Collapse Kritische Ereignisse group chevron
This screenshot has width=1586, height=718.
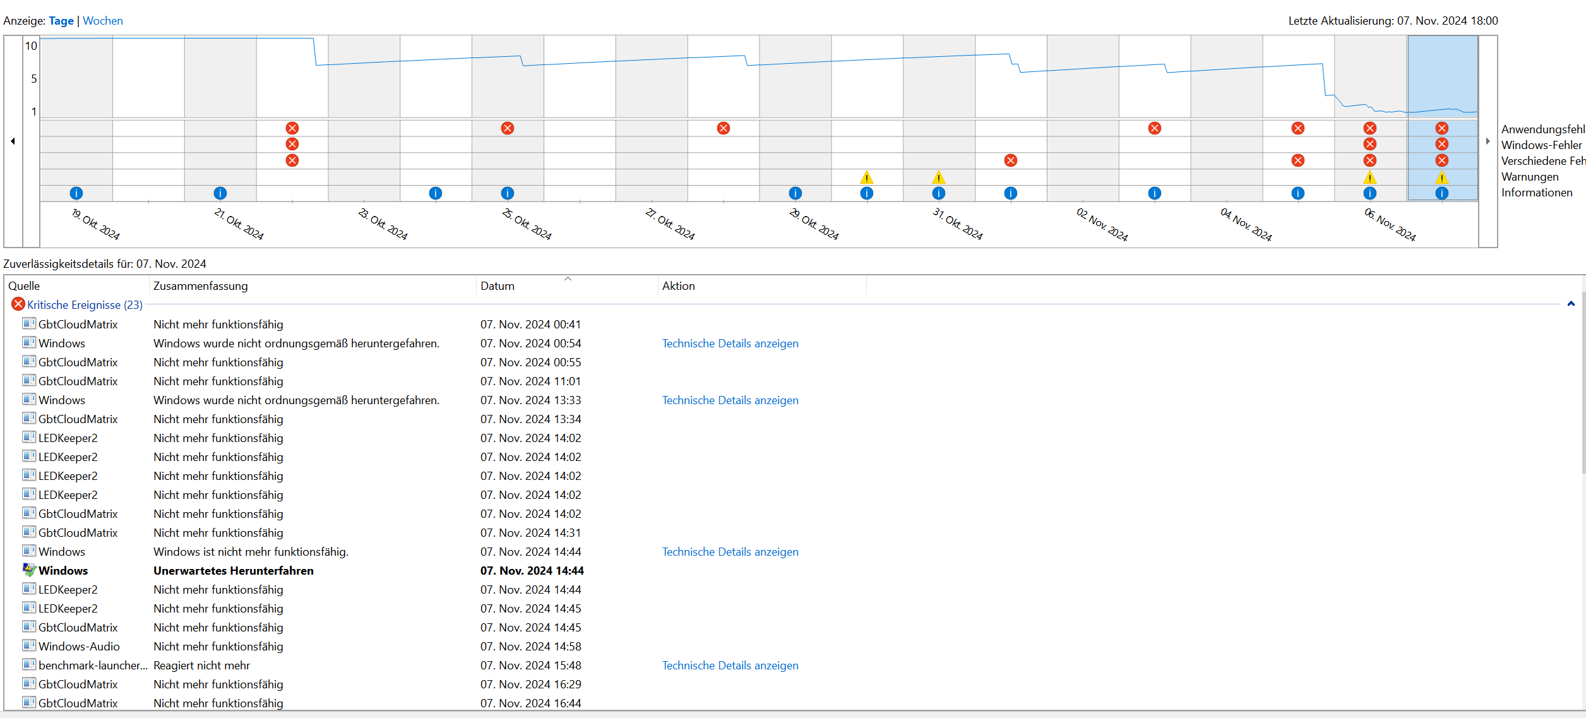coord(1571,304)
